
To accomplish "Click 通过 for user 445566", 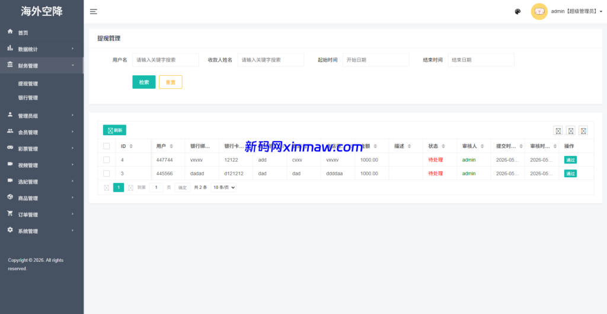I will 570,174.
